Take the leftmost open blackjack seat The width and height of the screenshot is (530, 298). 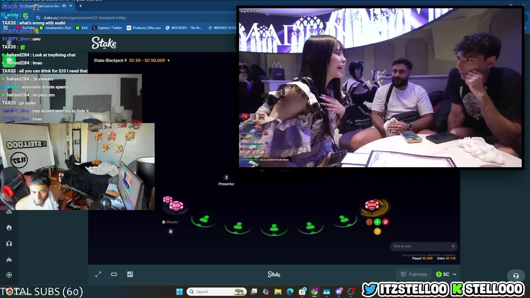point(204,220)
